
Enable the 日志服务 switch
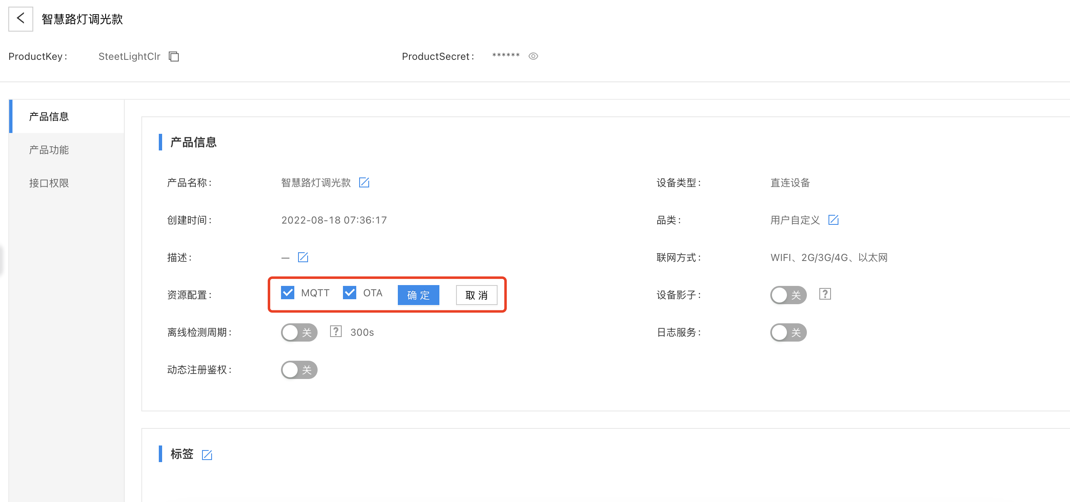788,332
